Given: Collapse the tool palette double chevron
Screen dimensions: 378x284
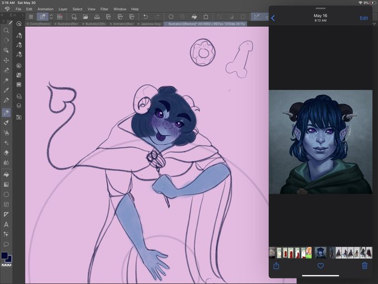Looking at the screenshot, I should pyautogui.click(x=2, y=15).
